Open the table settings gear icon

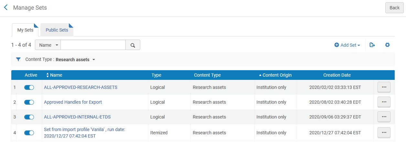tap(387, 45)
